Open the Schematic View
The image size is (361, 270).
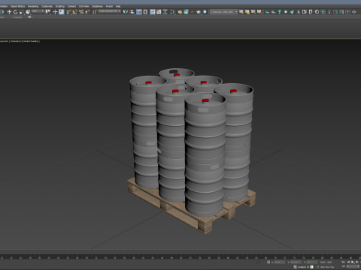point(165,12)
